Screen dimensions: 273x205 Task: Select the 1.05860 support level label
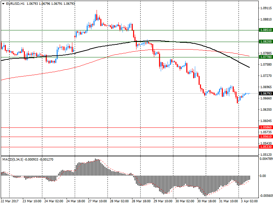(x=266, y=127)
